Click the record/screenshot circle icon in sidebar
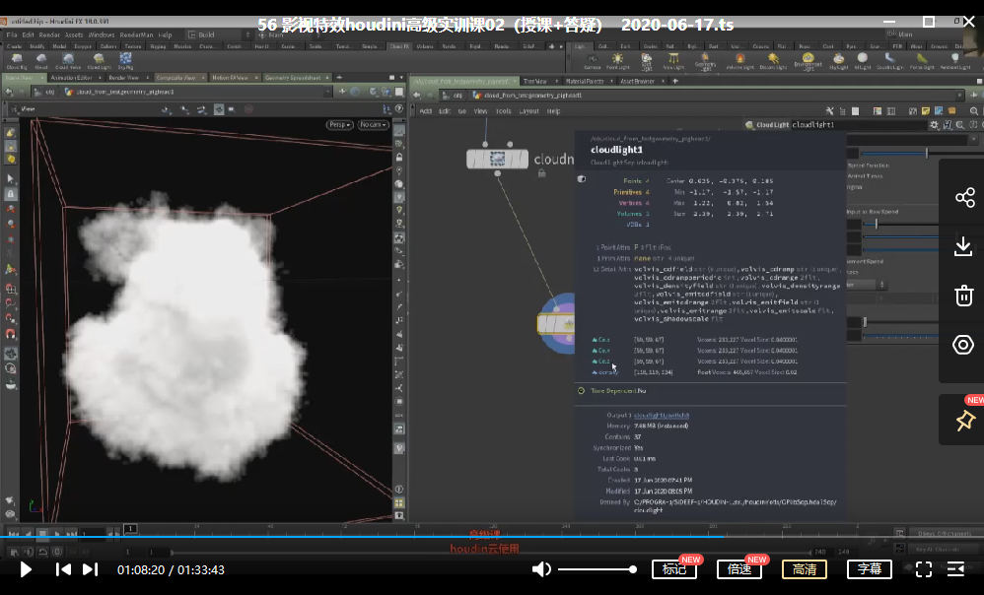The height and width of the screenshot is (595, 984). pyautogui.click(x=963, y=345)
